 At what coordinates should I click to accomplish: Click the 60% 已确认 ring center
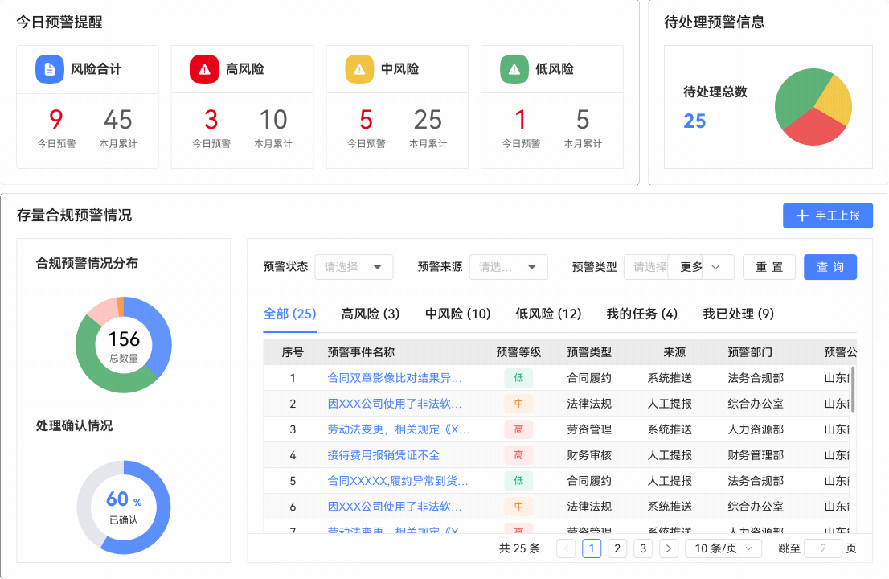(124, 507)
